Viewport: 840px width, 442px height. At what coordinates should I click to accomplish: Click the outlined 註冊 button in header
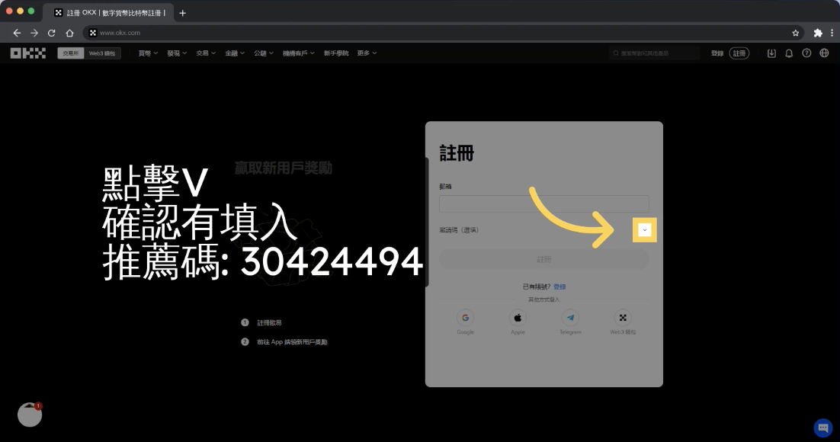(739, 53)
